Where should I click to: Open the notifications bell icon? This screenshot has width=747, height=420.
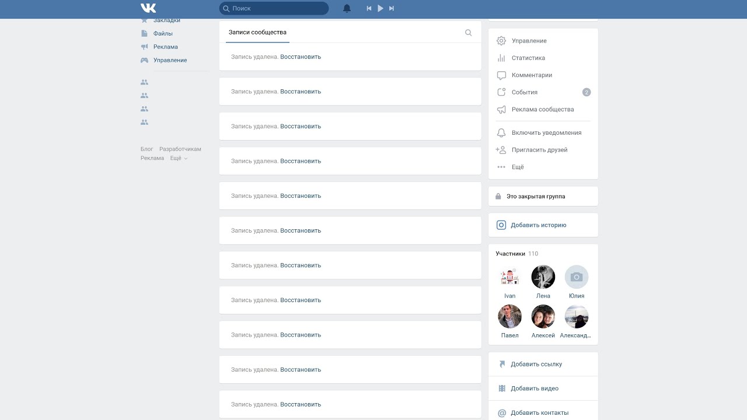point(347,8)
